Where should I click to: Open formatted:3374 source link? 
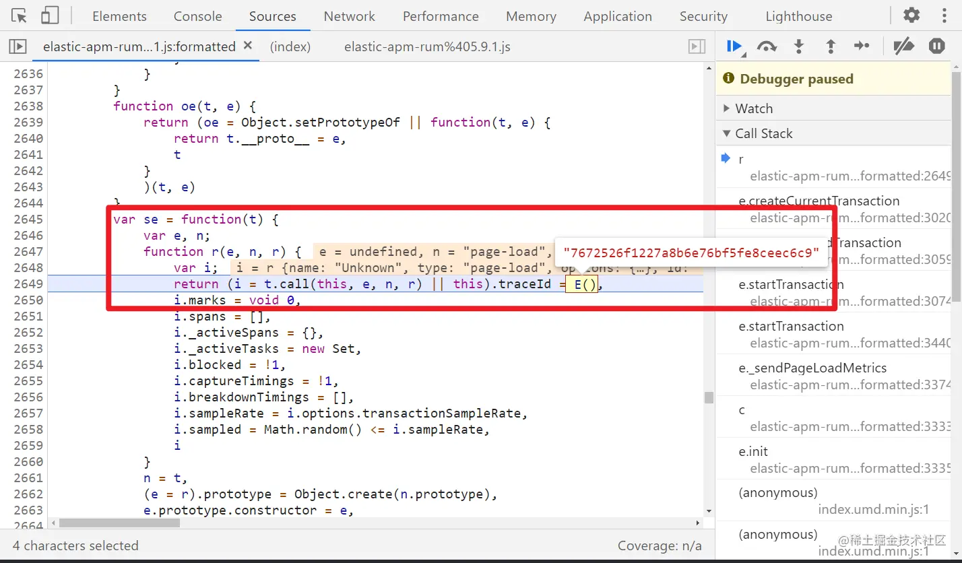pos(850,385)
